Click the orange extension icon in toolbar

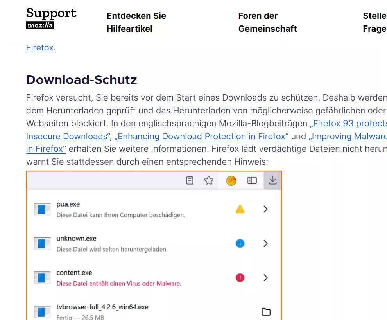pos(231,181)
